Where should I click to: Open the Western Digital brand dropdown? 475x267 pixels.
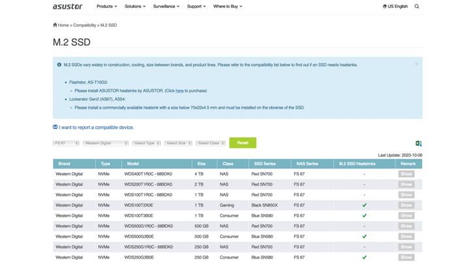pos(106,143)
